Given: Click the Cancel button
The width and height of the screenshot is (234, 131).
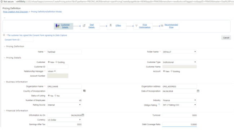Looking at the screenshot, I should click(x=226, y=38).
